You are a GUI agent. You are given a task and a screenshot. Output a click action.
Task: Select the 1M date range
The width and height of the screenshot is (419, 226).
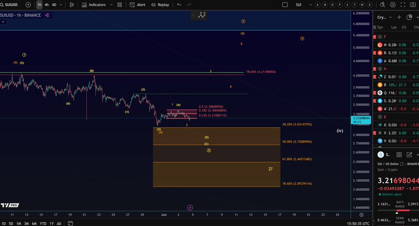click(19, 224)
